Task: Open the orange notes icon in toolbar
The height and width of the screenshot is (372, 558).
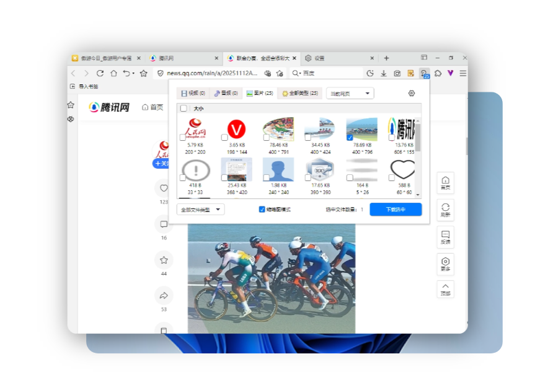Action: tap(410, 73)
